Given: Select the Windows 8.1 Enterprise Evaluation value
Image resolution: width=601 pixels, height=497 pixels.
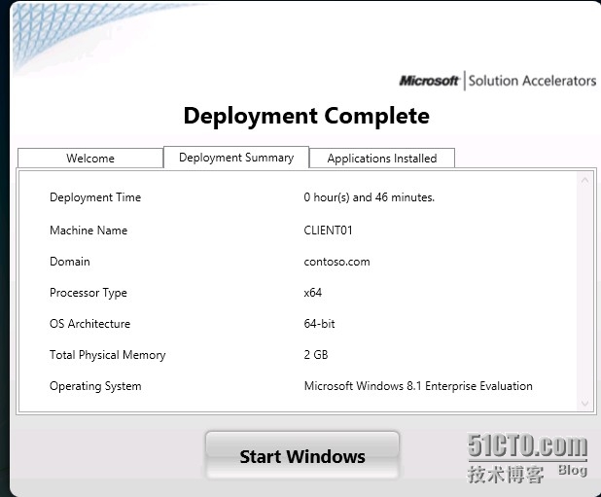Looking at the screenshot, I should 418,386.
